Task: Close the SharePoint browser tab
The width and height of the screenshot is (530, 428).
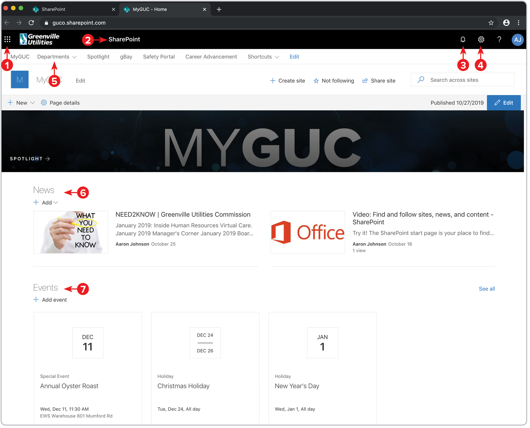Action: click(x=113, y=9)
